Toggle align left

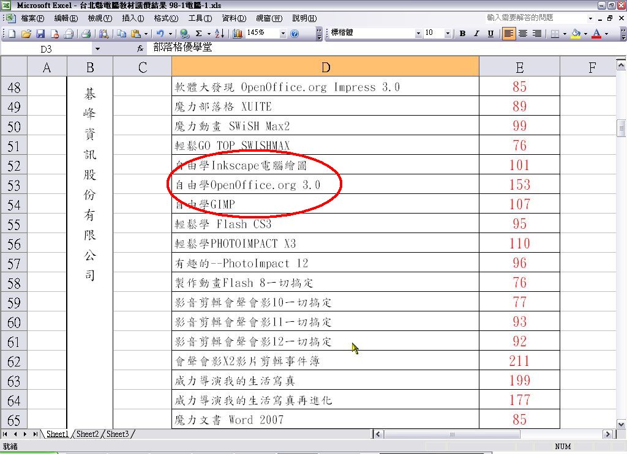508,34
